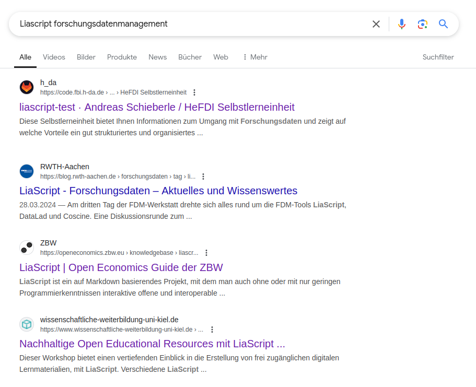Screen dimensions: 476x387
Task: Click the ZBW dots favicon
Action: click(27, 248)
